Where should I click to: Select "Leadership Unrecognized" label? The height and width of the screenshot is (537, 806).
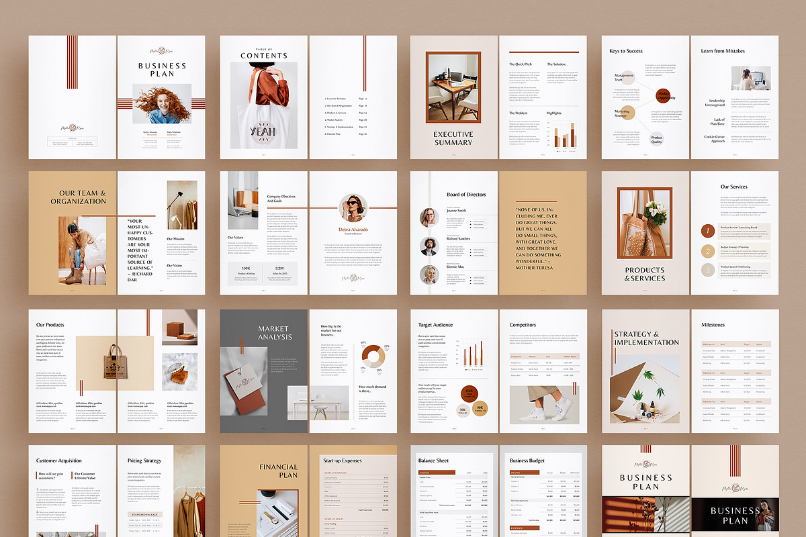click(715, 103)
